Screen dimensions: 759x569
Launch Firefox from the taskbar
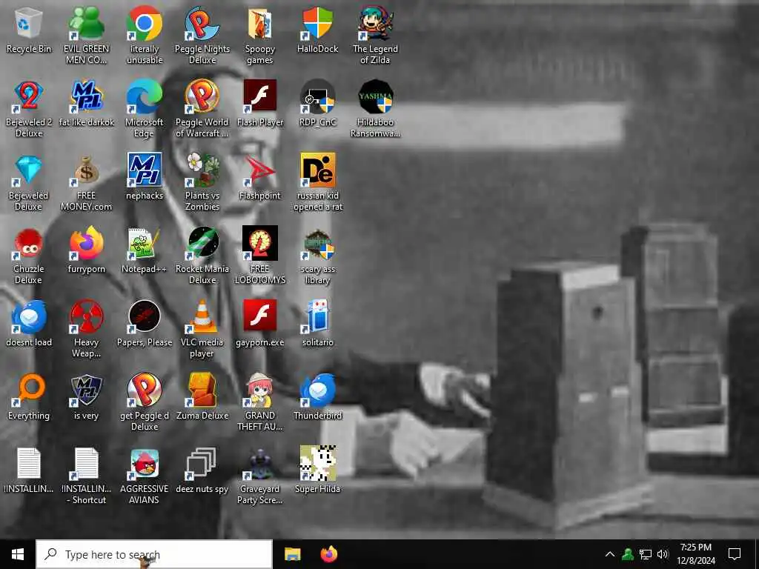tap(329, 554)
